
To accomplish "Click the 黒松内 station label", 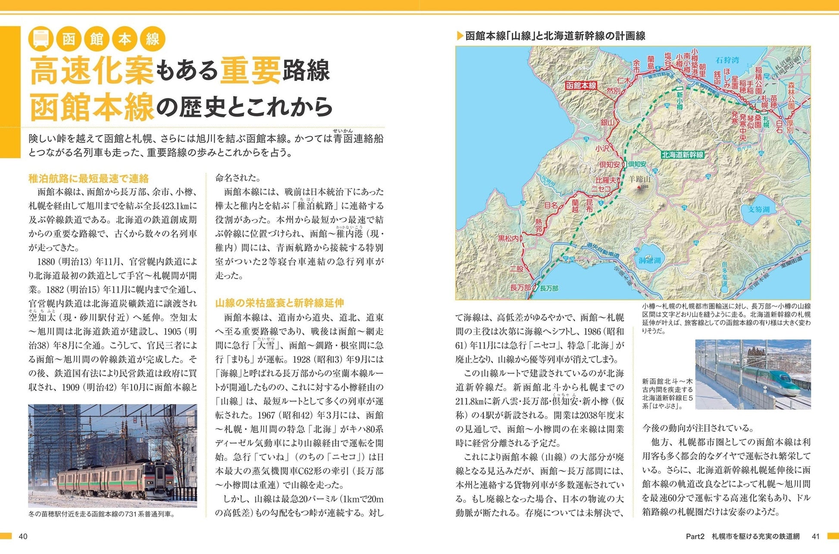I will coord(508,238).
